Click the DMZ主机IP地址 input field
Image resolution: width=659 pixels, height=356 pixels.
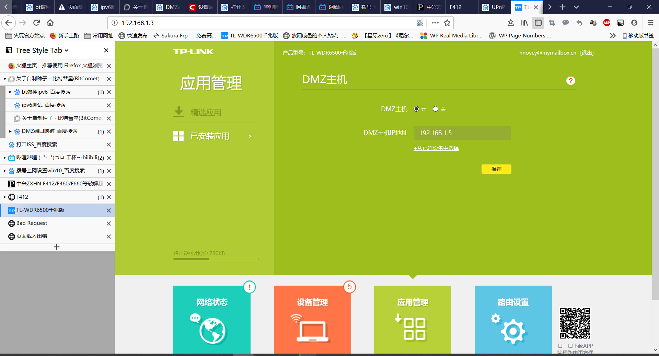tap(462, 133)
